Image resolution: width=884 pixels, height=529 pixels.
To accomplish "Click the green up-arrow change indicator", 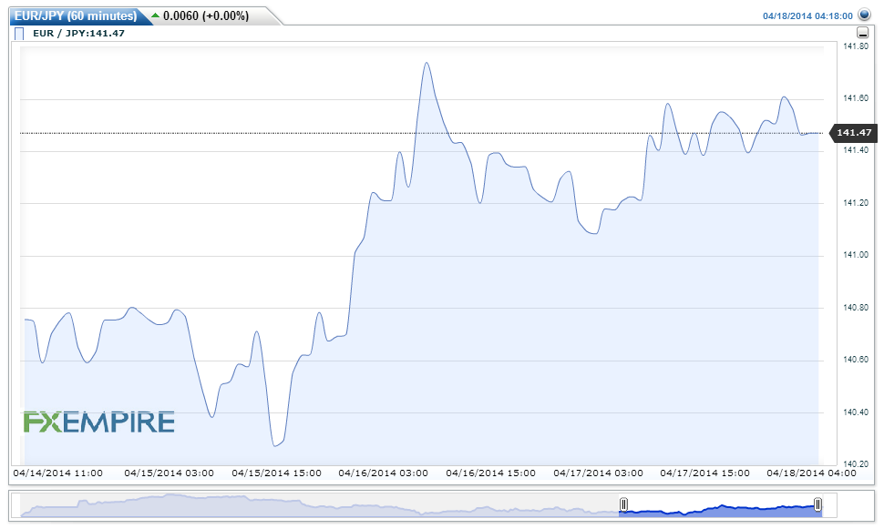I will point(156,15).
